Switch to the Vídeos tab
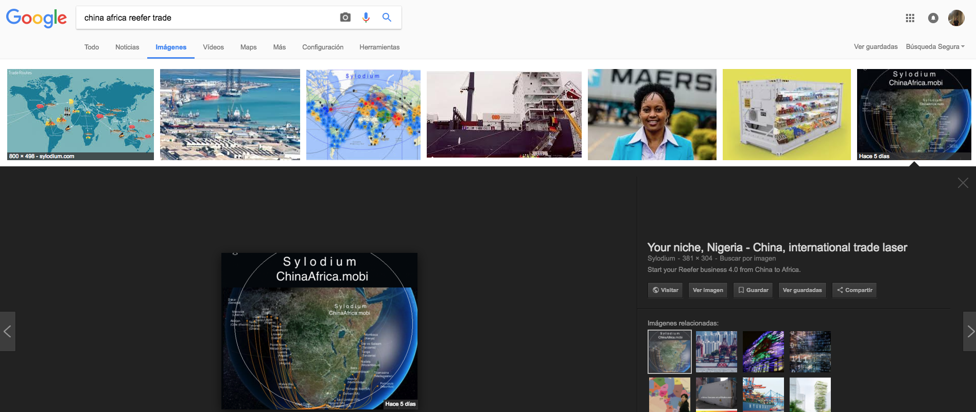The width and height of the screenshot is (976, 412). [213, 47]
